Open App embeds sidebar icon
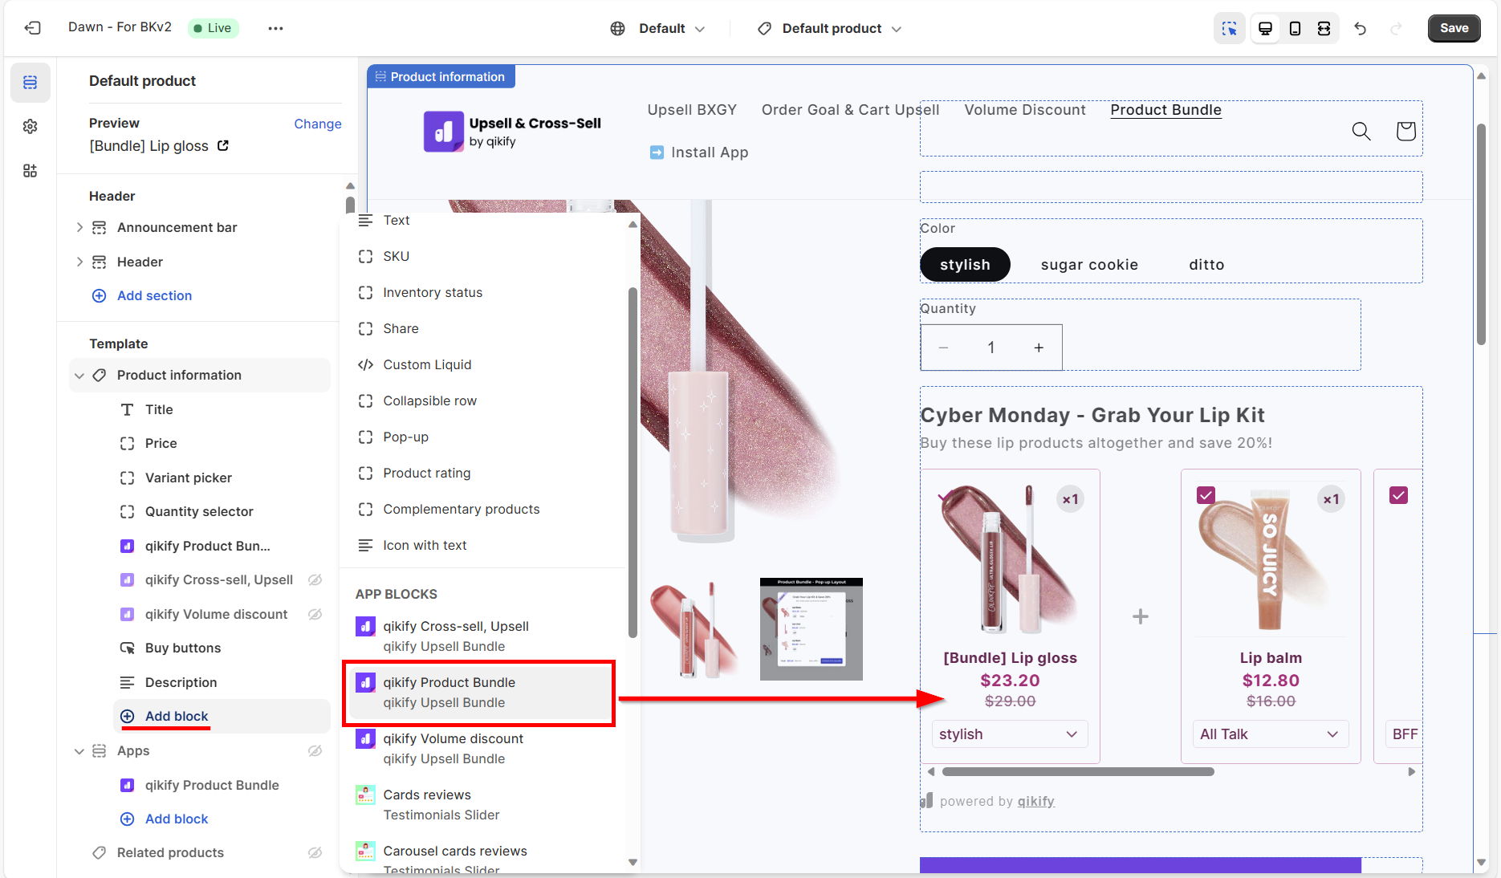1501x878 pixels. tap(31, 171)
